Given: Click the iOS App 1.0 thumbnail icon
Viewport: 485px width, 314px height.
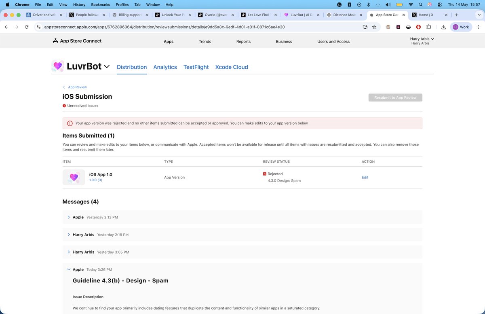Looking at the screenshot, I should [x=74, y=177].
